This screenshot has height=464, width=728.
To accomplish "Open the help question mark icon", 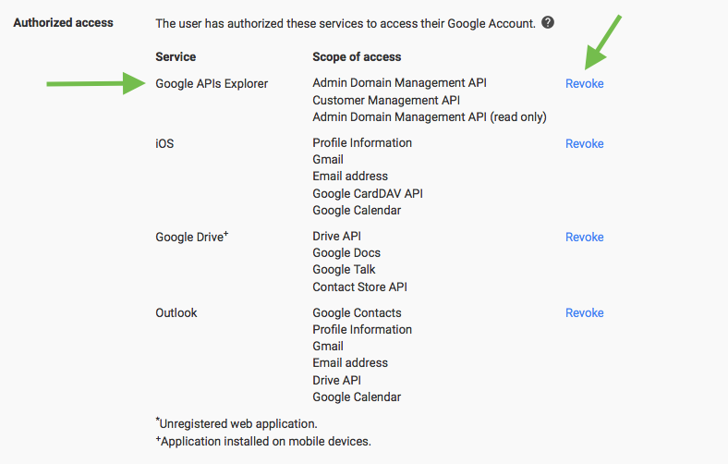I will (548, 22).
